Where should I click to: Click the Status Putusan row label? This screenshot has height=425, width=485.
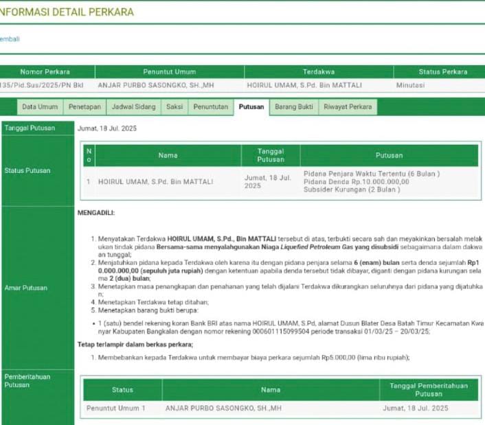click(27, 170)
